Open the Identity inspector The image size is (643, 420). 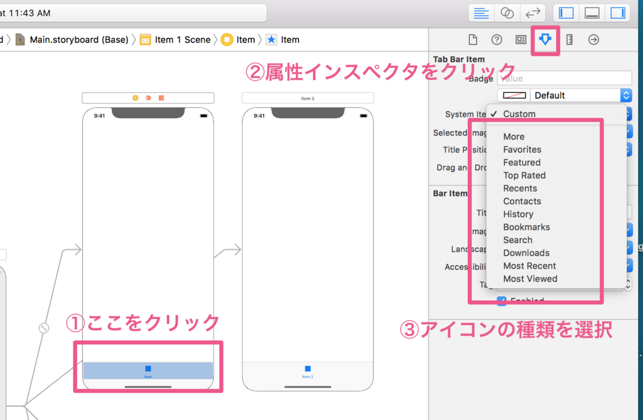[x=521, y=40]
